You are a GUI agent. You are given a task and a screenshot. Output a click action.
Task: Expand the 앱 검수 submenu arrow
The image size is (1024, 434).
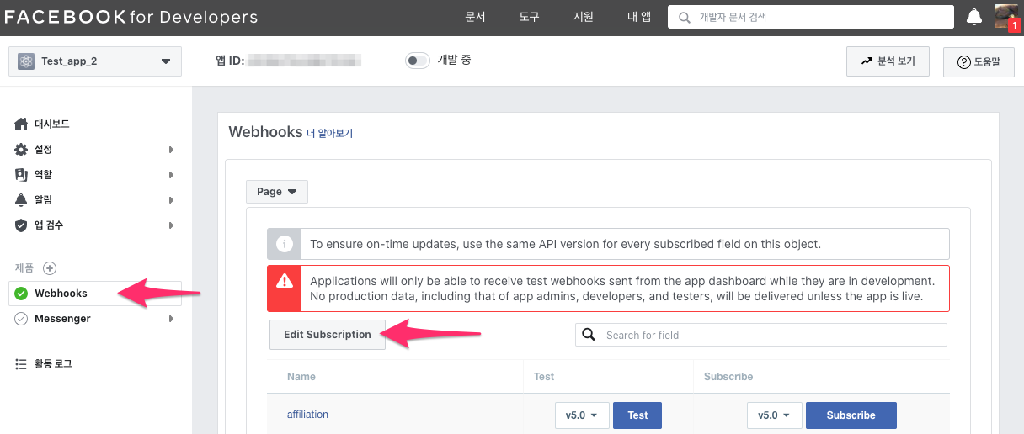pos(171,225)
